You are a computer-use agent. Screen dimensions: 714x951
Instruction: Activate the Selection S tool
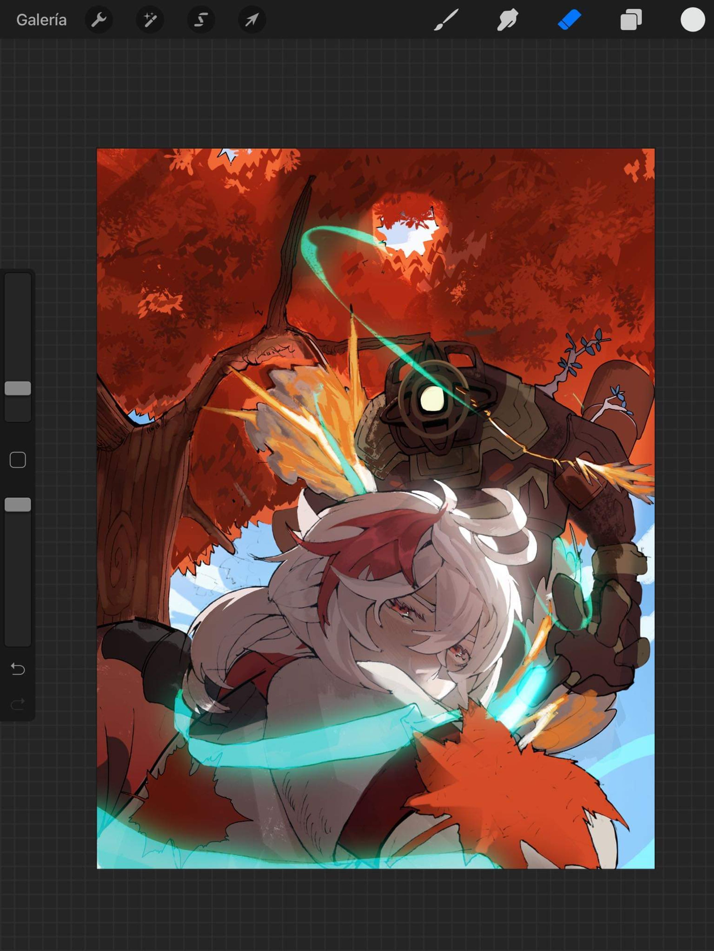[201, 20]
